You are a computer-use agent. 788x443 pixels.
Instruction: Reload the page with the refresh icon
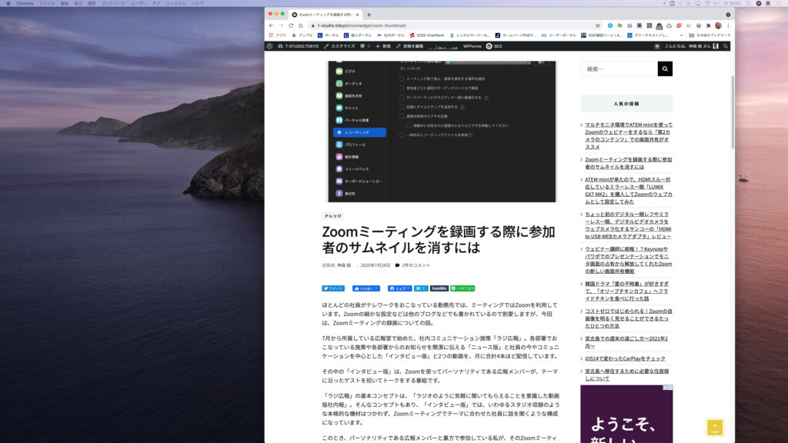click(x=290, y=25)
